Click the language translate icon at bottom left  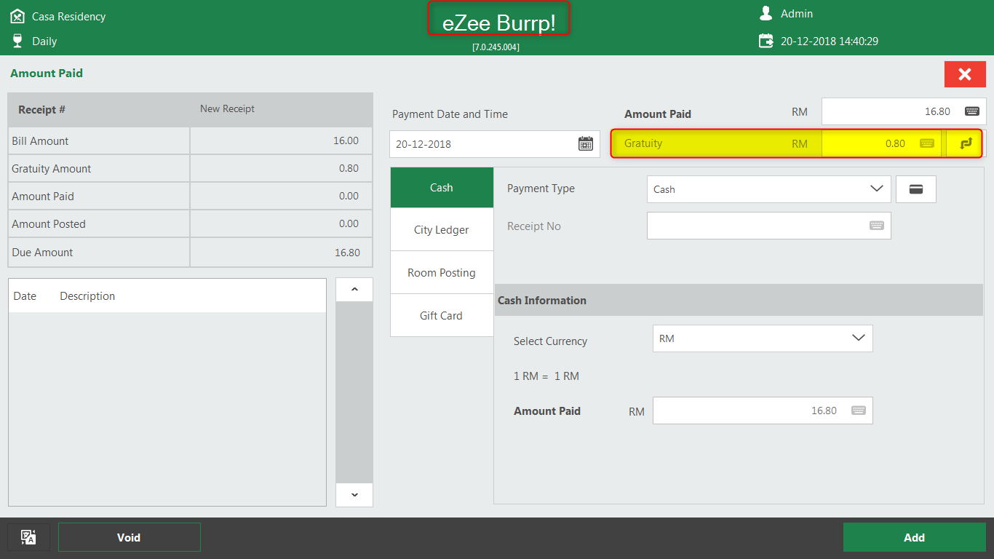pos(28,537)
